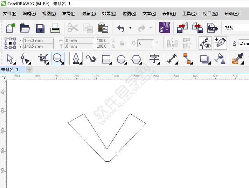Toggle preview mode eye icon
Image resolution: width=249 pixels, height=188 pixels.
[205, 43]
